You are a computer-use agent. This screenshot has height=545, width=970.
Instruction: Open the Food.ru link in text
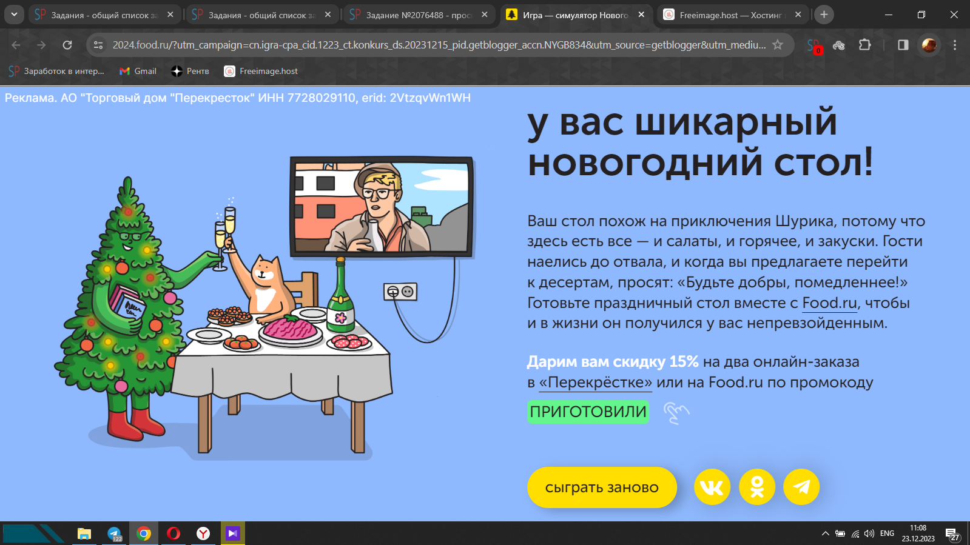coord(829,303)
